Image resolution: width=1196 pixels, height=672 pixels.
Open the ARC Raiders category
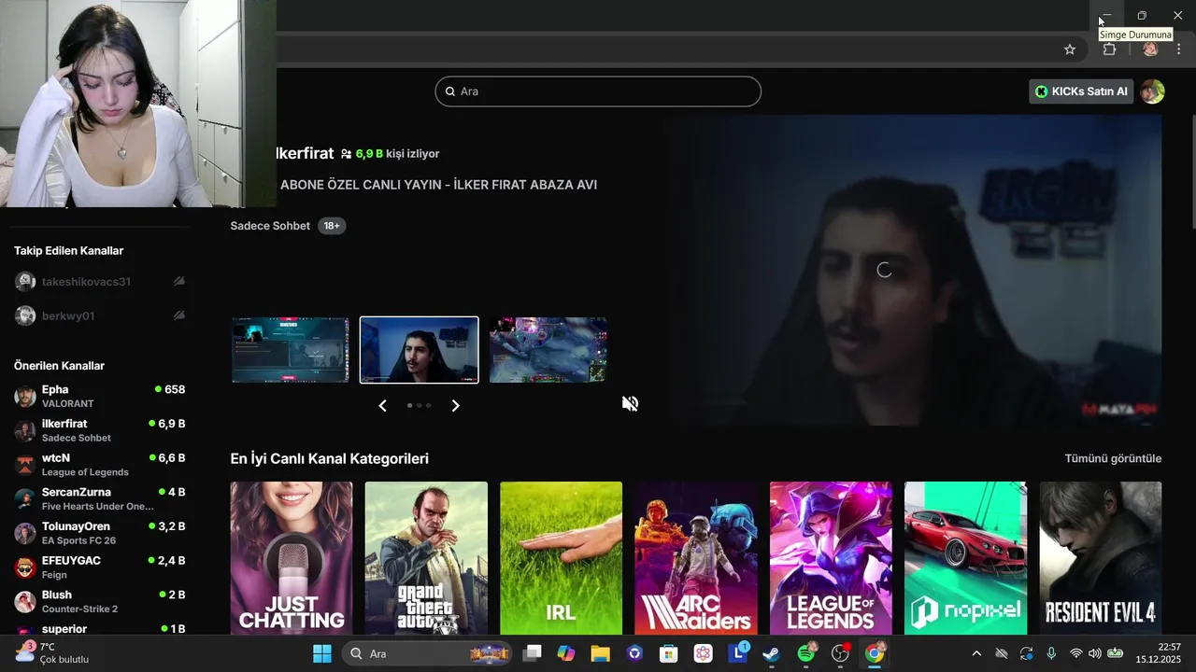click(696, 558)
